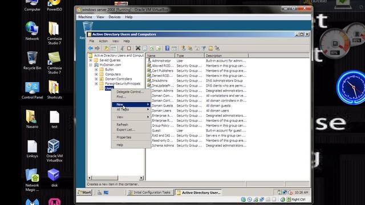Expand the ForeignSecurityPrincipals tree node
The height and width of the screenshot is (205, 365).
(96, 84)
